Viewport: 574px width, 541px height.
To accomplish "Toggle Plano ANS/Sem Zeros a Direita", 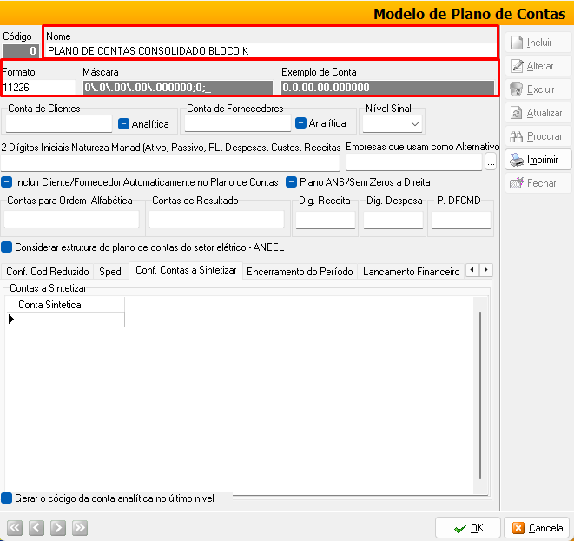I will [291, 181].
